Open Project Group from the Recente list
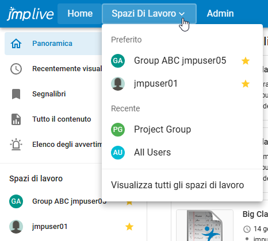 point(182,130)
